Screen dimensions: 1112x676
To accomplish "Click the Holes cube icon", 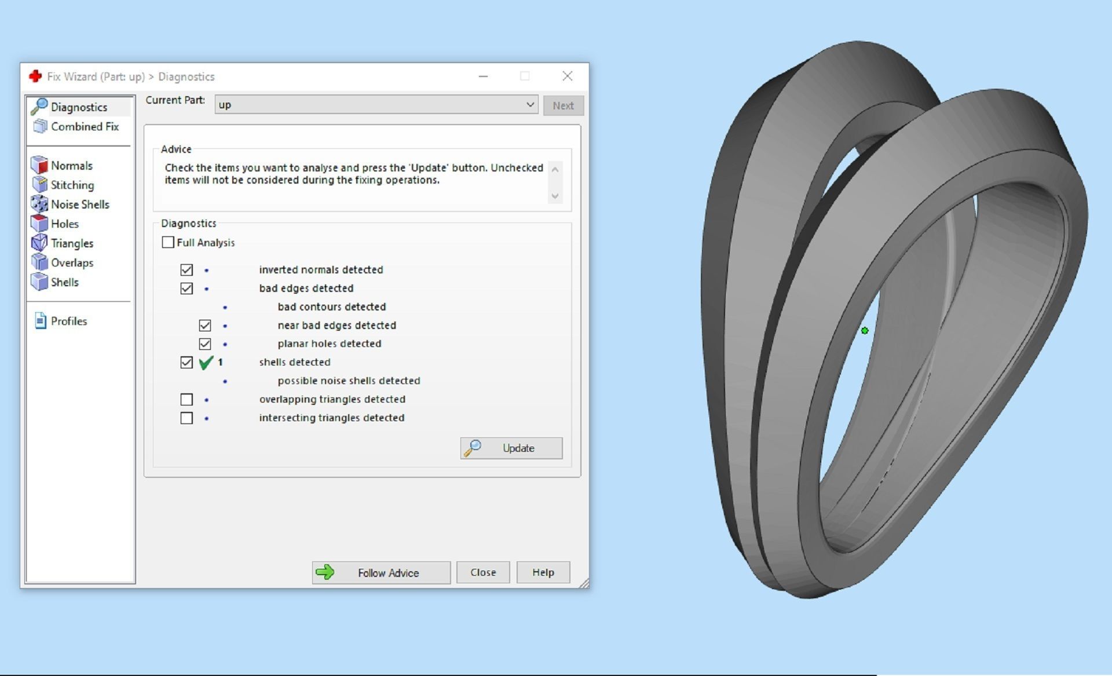I will click(39, 224).
